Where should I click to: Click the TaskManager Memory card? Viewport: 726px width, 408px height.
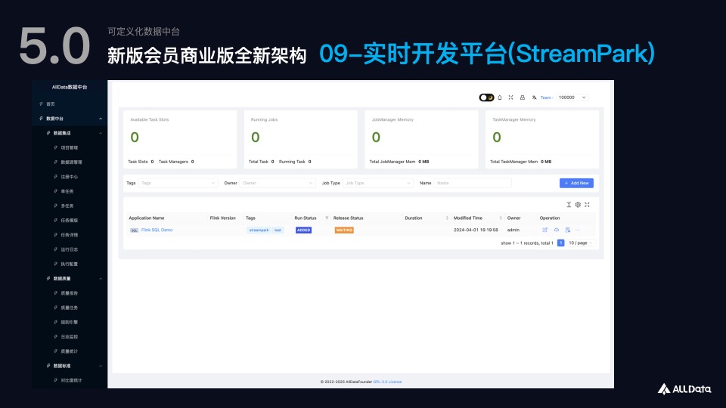(x=542, y=139)
